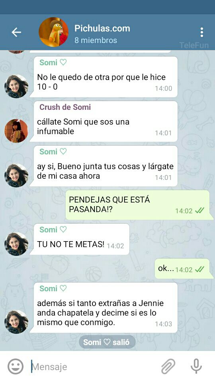Open the emoji picker smiley icon

pyautogui.click(x=16, y=366)
